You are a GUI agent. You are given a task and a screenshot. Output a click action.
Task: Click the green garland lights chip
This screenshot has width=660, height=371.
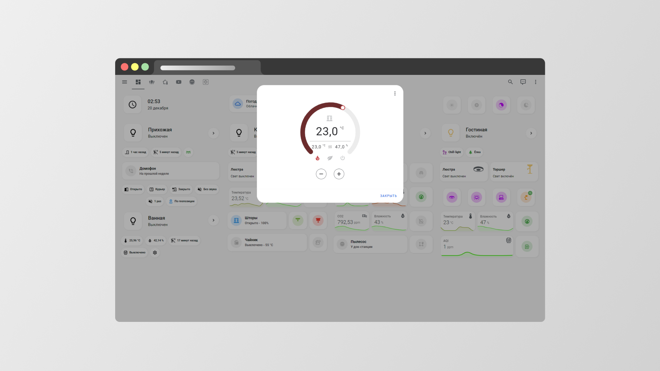188,152
